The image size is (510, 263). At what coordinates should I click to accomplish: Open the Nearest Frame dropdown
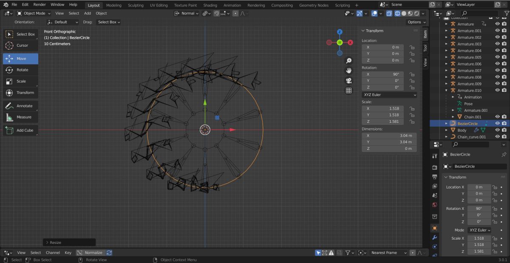coord(388,252)
